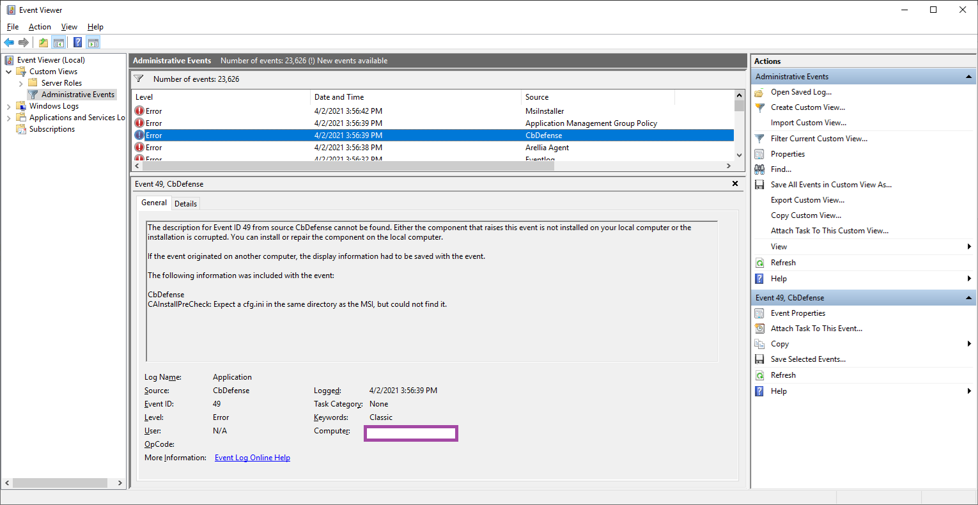978x505 pixels.
Task: Choose Export Custom View action
Action: tap(807, 200)
